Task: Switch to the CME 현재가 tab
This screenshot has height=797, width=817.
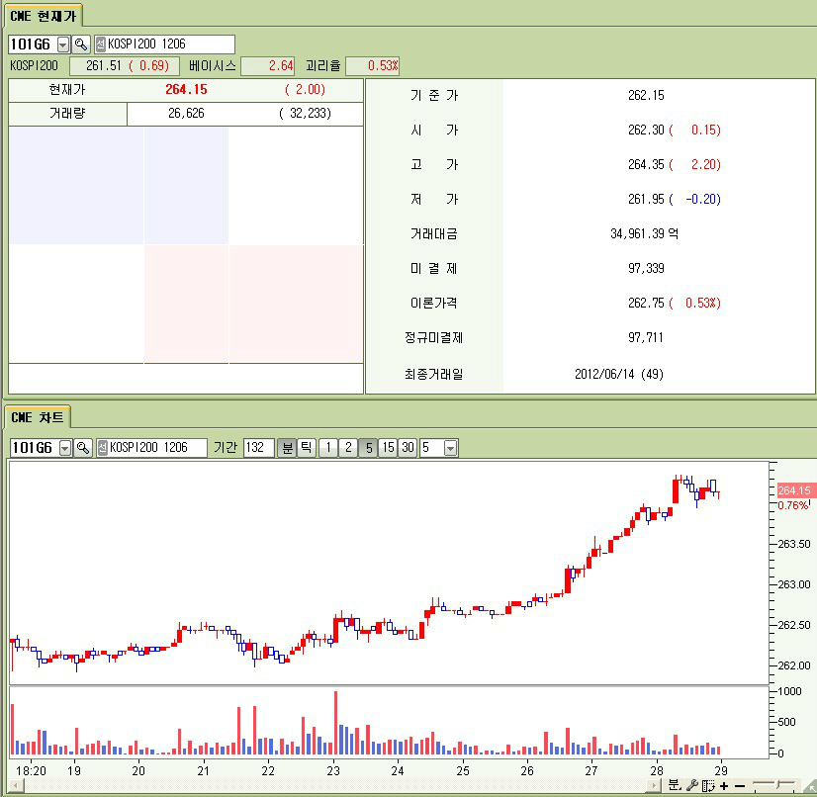Action: [42, 15]
